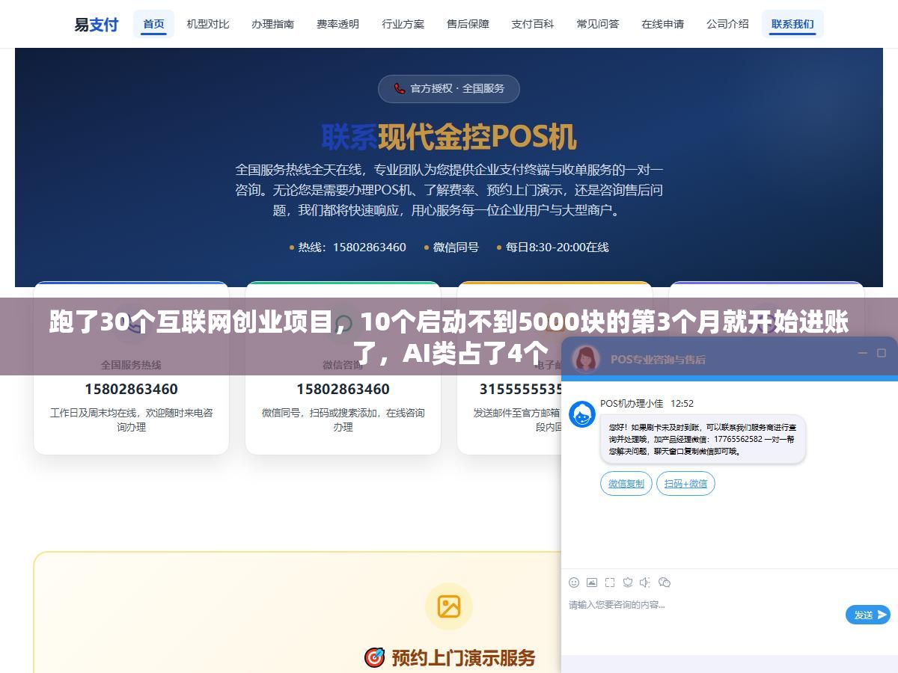This screenshot has height=673, width=898.
Task: Focus the chat message input field
Action: [703, 615]
